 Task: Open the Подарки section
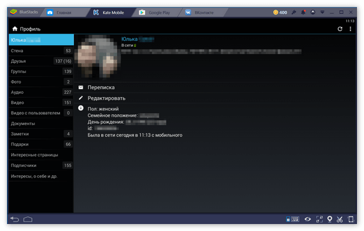tap(41, 145)
